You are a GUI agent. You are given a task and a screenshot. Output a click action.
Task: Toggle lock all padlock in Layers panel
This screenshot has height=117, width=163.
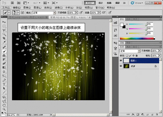[137, 56]
